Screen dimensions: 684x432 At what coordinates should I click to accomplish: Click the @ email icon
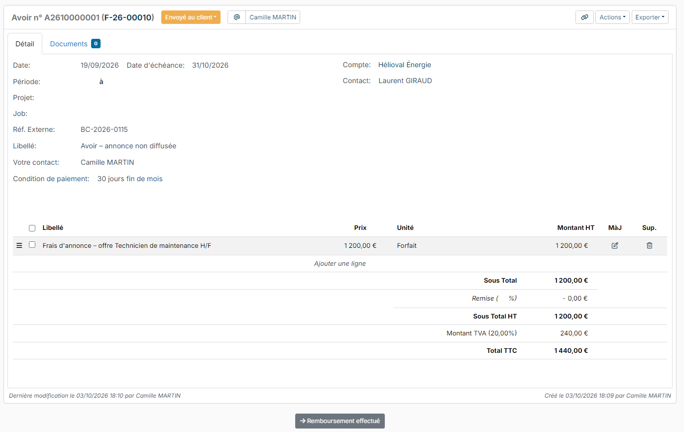(x=237, y=17)
